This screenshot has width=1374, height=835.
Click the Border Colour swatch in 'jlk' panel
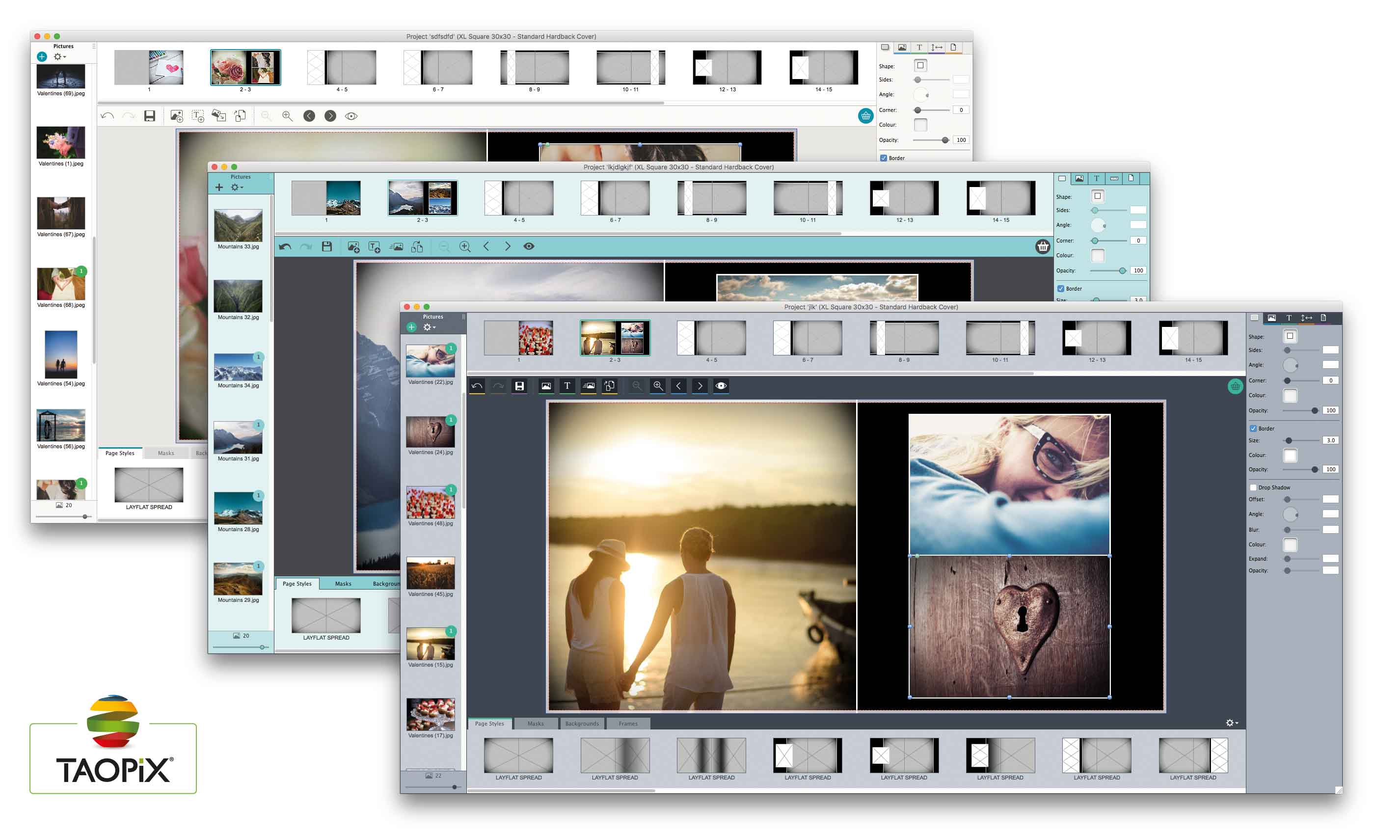point(1290,455)
